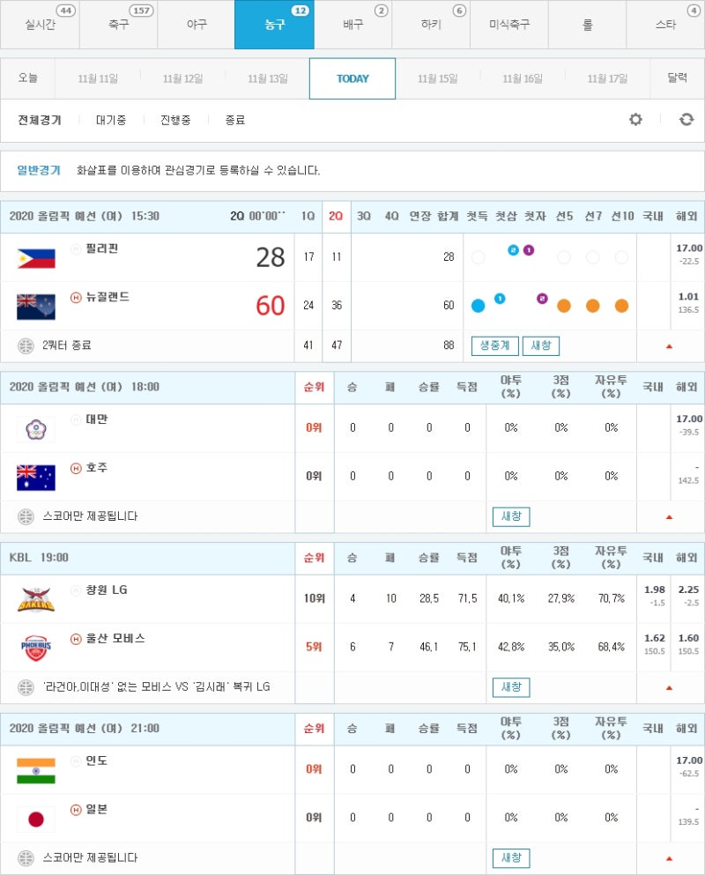The height and width of the screenshot is (875, 705).
Task: Click 울산 모비스 overseas odds 1.60
Action: [688, 638]
